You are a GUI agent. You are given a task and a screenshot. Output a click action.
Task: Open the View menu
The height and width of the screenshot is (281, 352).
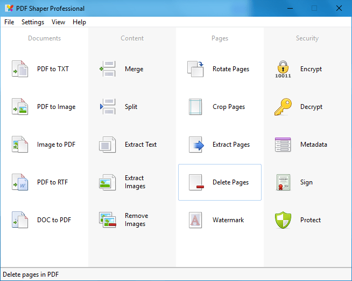click(x=58, y=22)
